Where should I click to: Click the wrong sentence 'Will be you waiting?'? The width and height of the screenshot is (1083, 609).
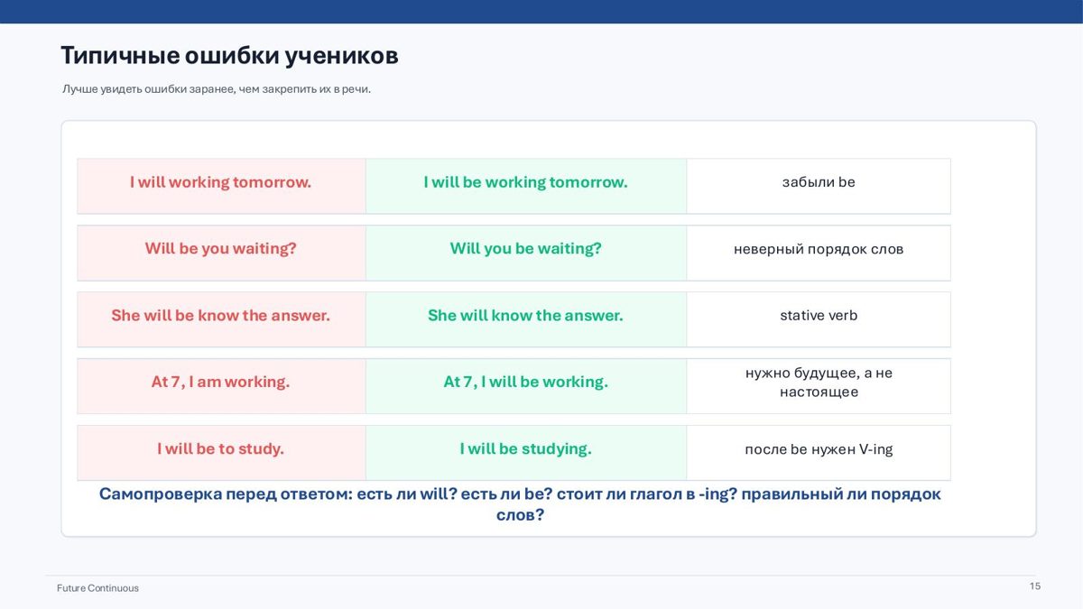[220, 249]
